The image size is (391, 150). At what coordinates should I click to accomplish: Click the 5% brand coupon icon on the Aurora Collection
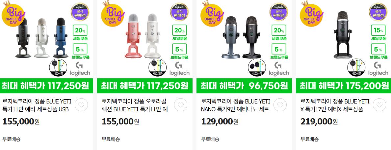click(180, 51)
